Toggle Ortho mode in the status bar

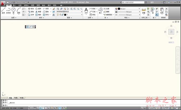[38, 108]
